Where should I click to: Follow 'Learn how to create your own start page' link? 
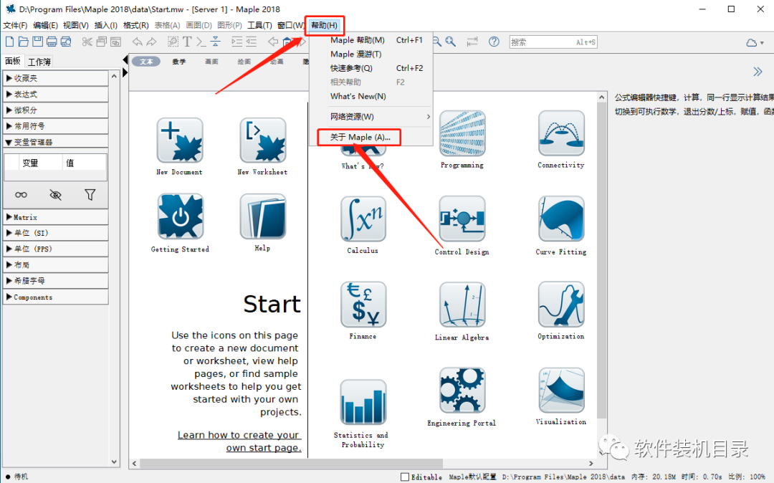click(239, 441)
